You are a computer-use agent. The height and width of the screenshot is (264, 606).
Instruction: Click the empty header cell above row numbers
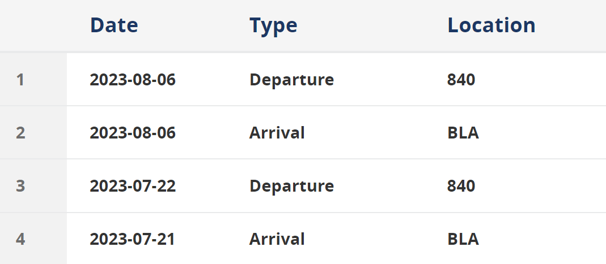click(33, 25)
